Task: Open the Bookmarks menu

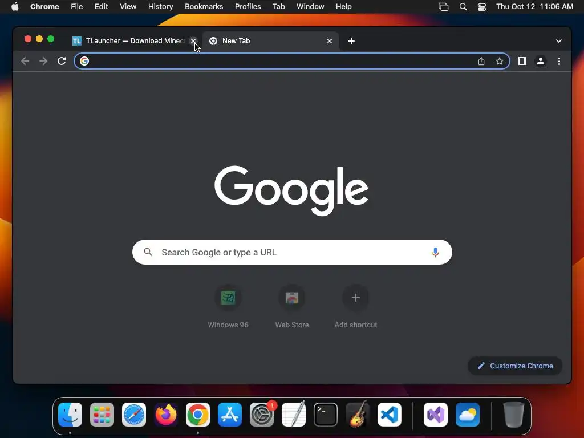Action: 204,7
